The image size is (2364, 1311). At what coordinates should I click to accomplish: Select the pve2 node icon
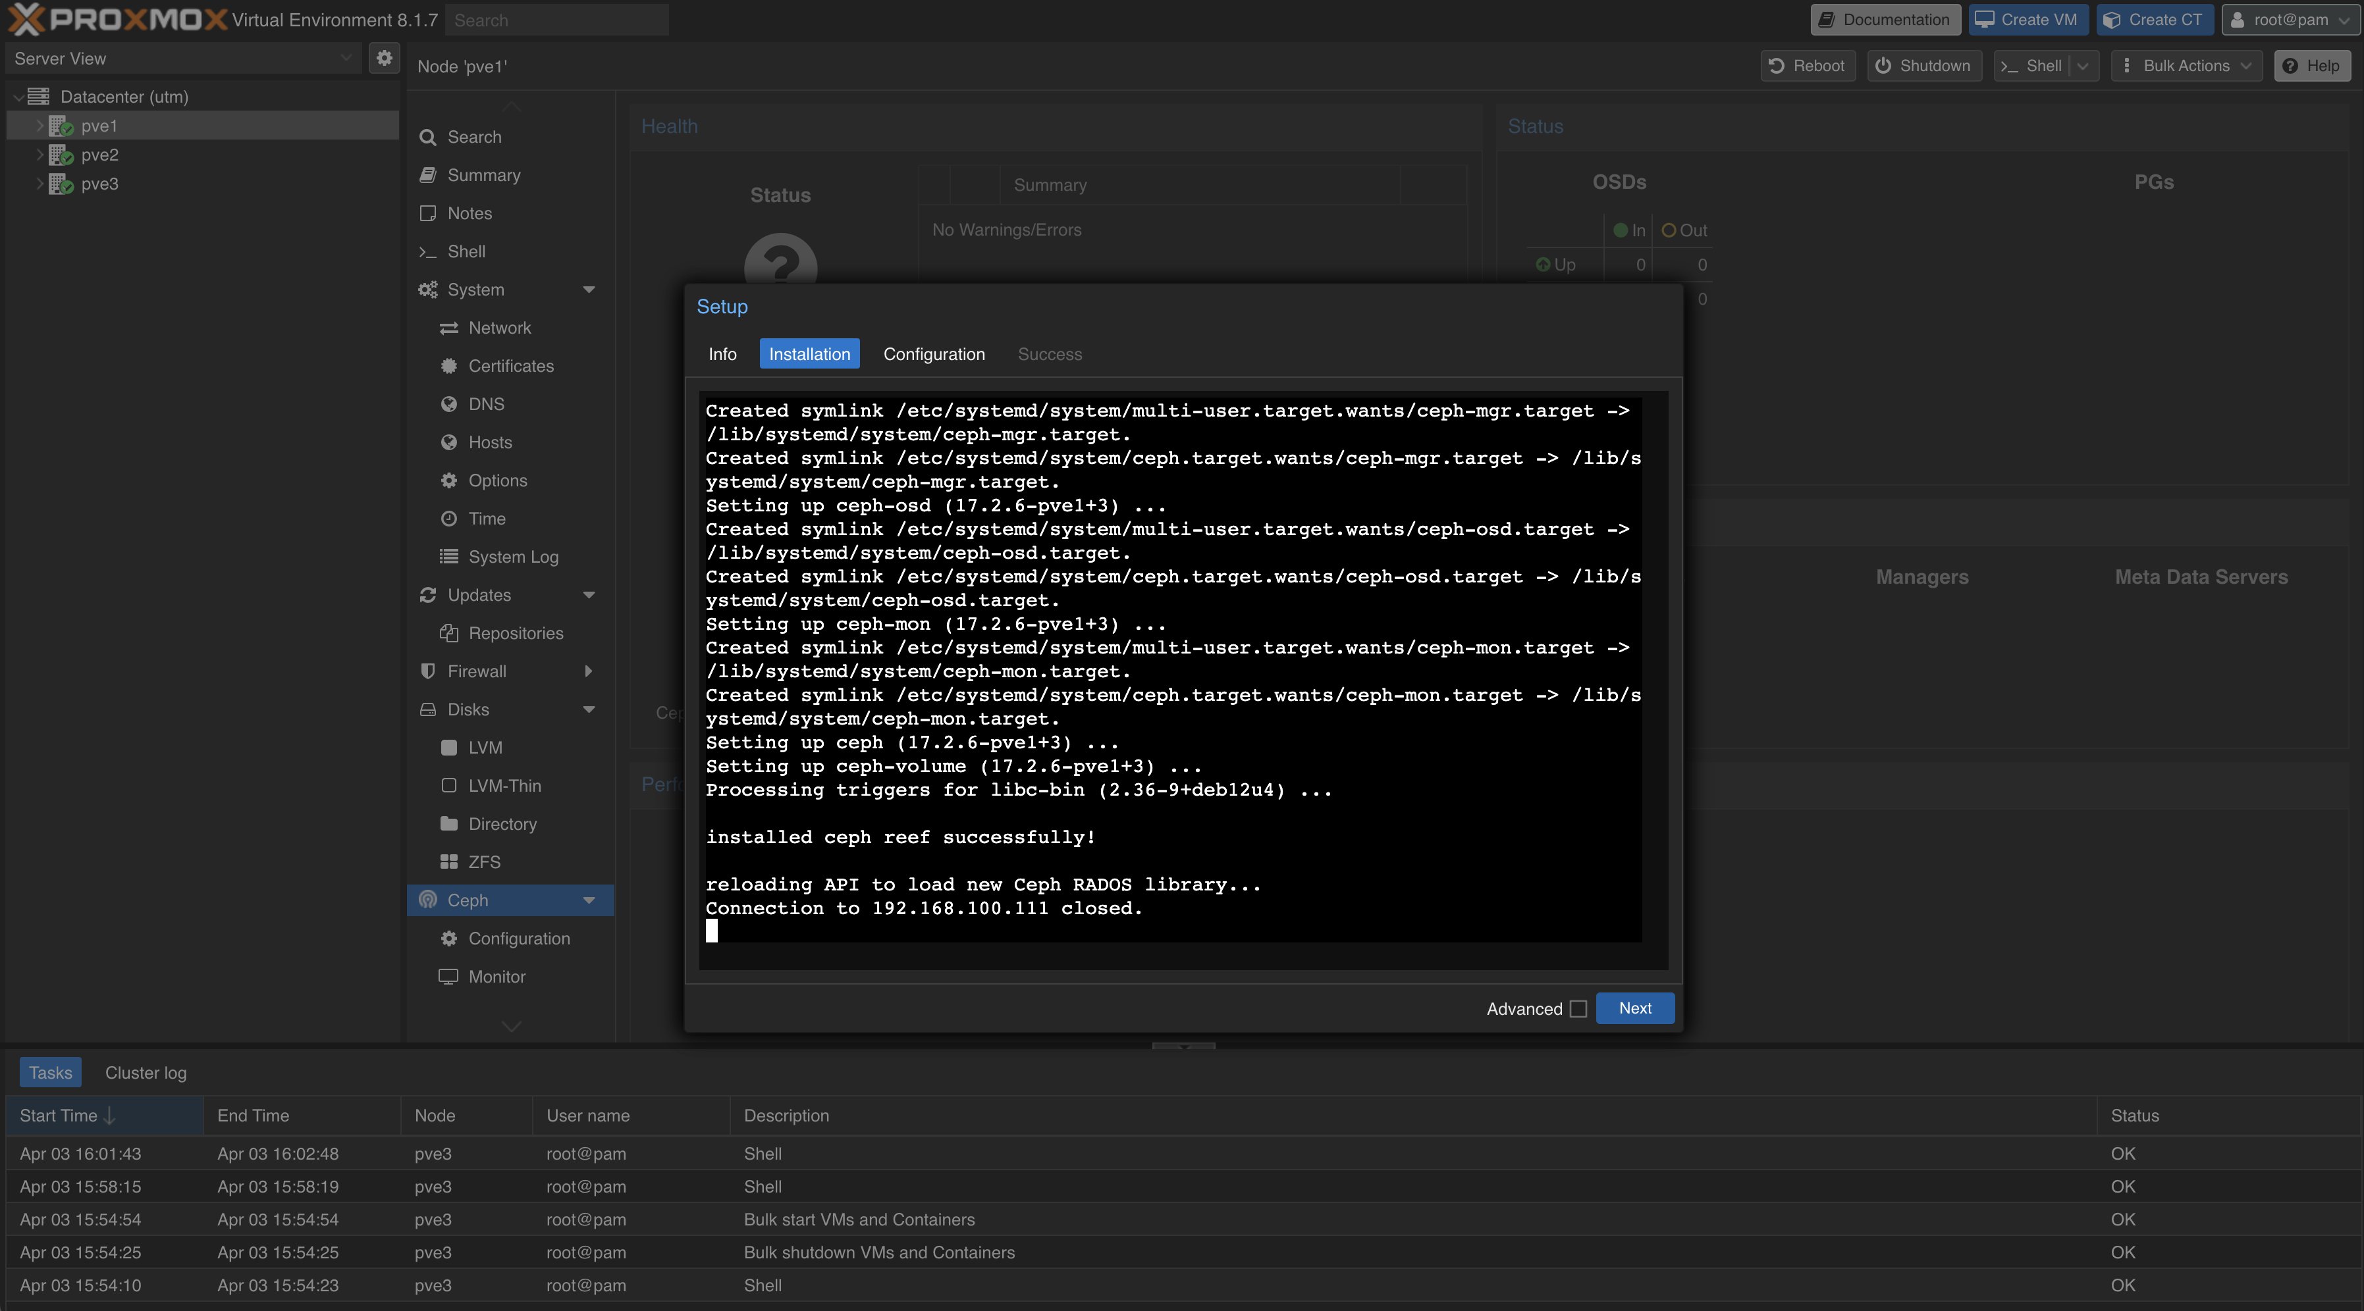[x=61, y=155]
